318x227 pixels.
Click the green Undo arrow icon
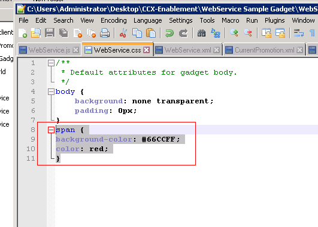click(x=169, y=33)
